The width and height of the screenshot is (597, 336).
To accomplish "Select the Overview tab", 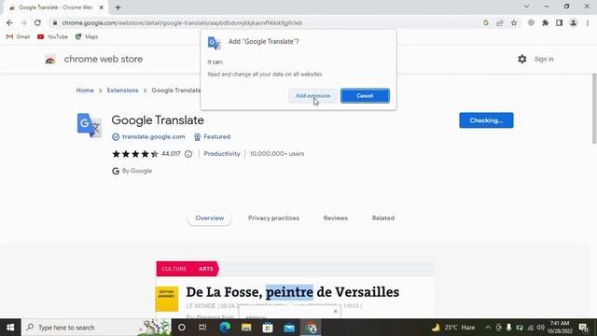I will [209, 218].
